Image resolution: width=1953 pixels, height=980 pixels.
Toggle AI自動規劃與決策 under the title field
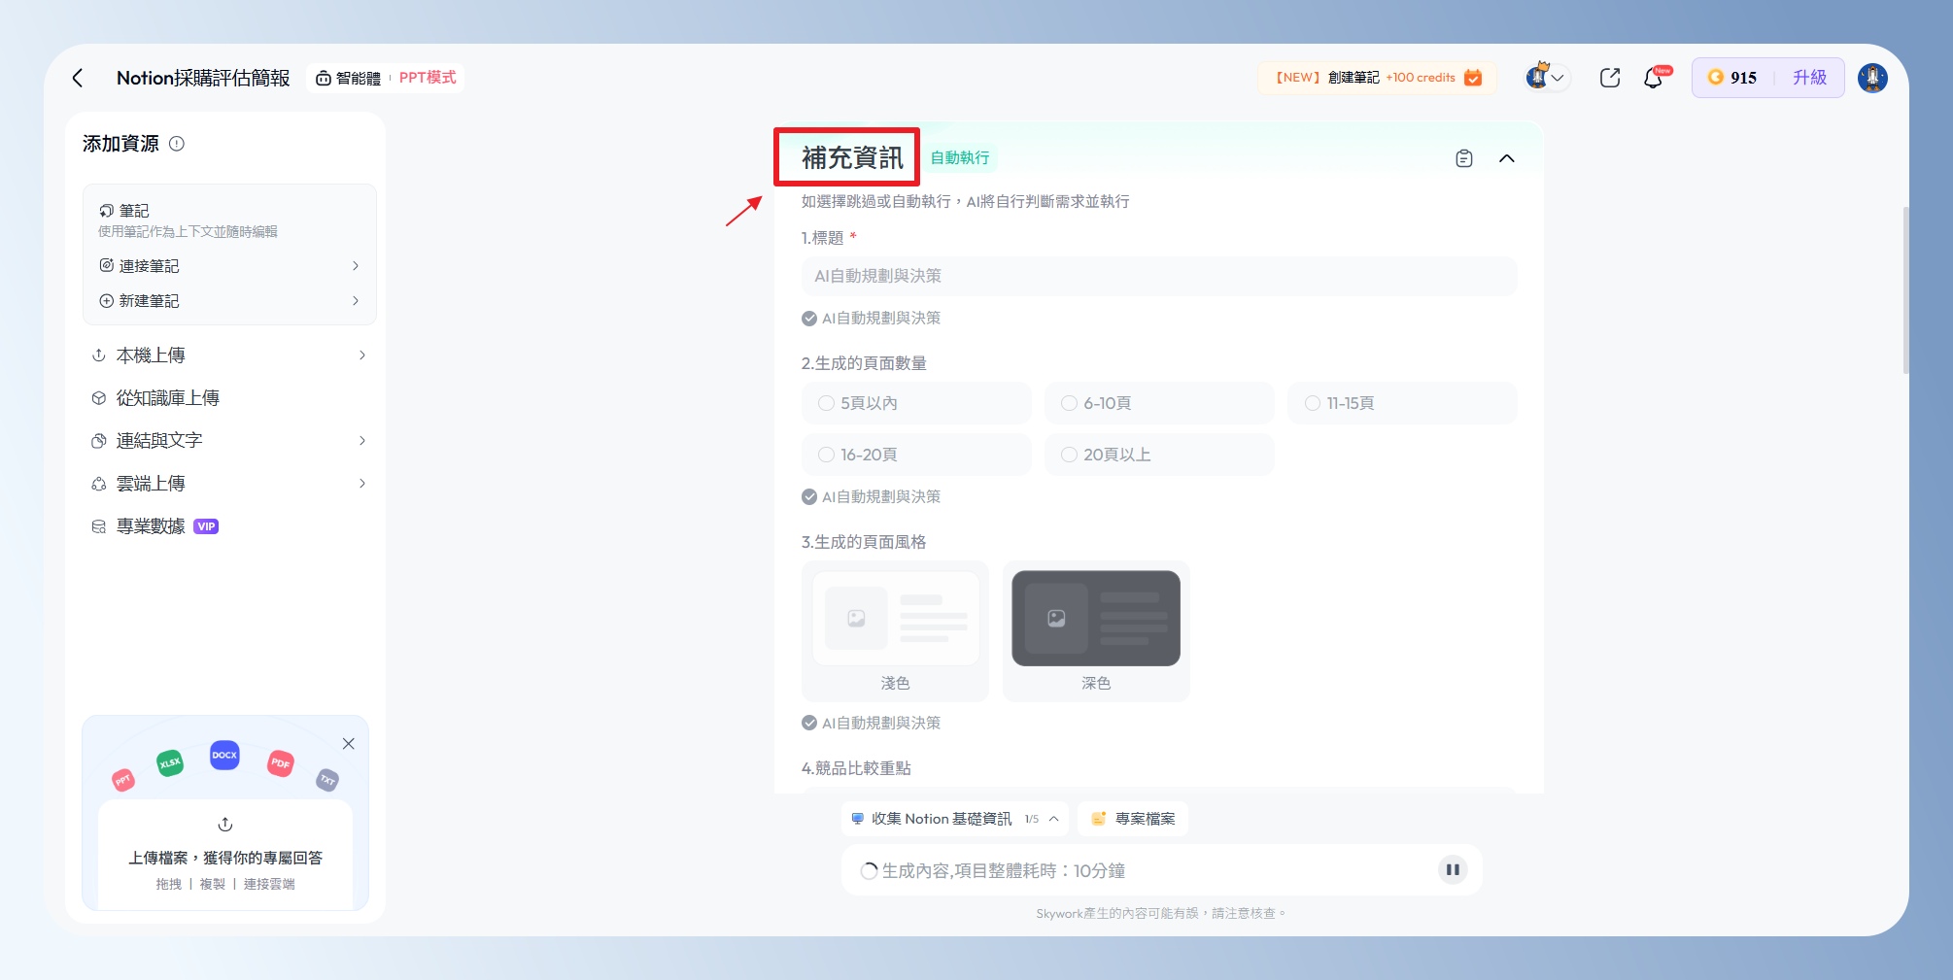809,319
